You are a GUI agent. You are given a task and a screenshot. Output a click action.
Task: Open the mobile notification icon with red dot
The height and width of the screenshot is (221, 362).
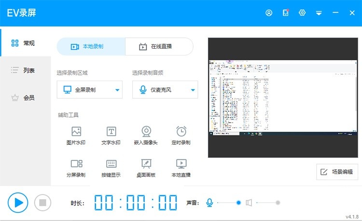tap(286, 13)
